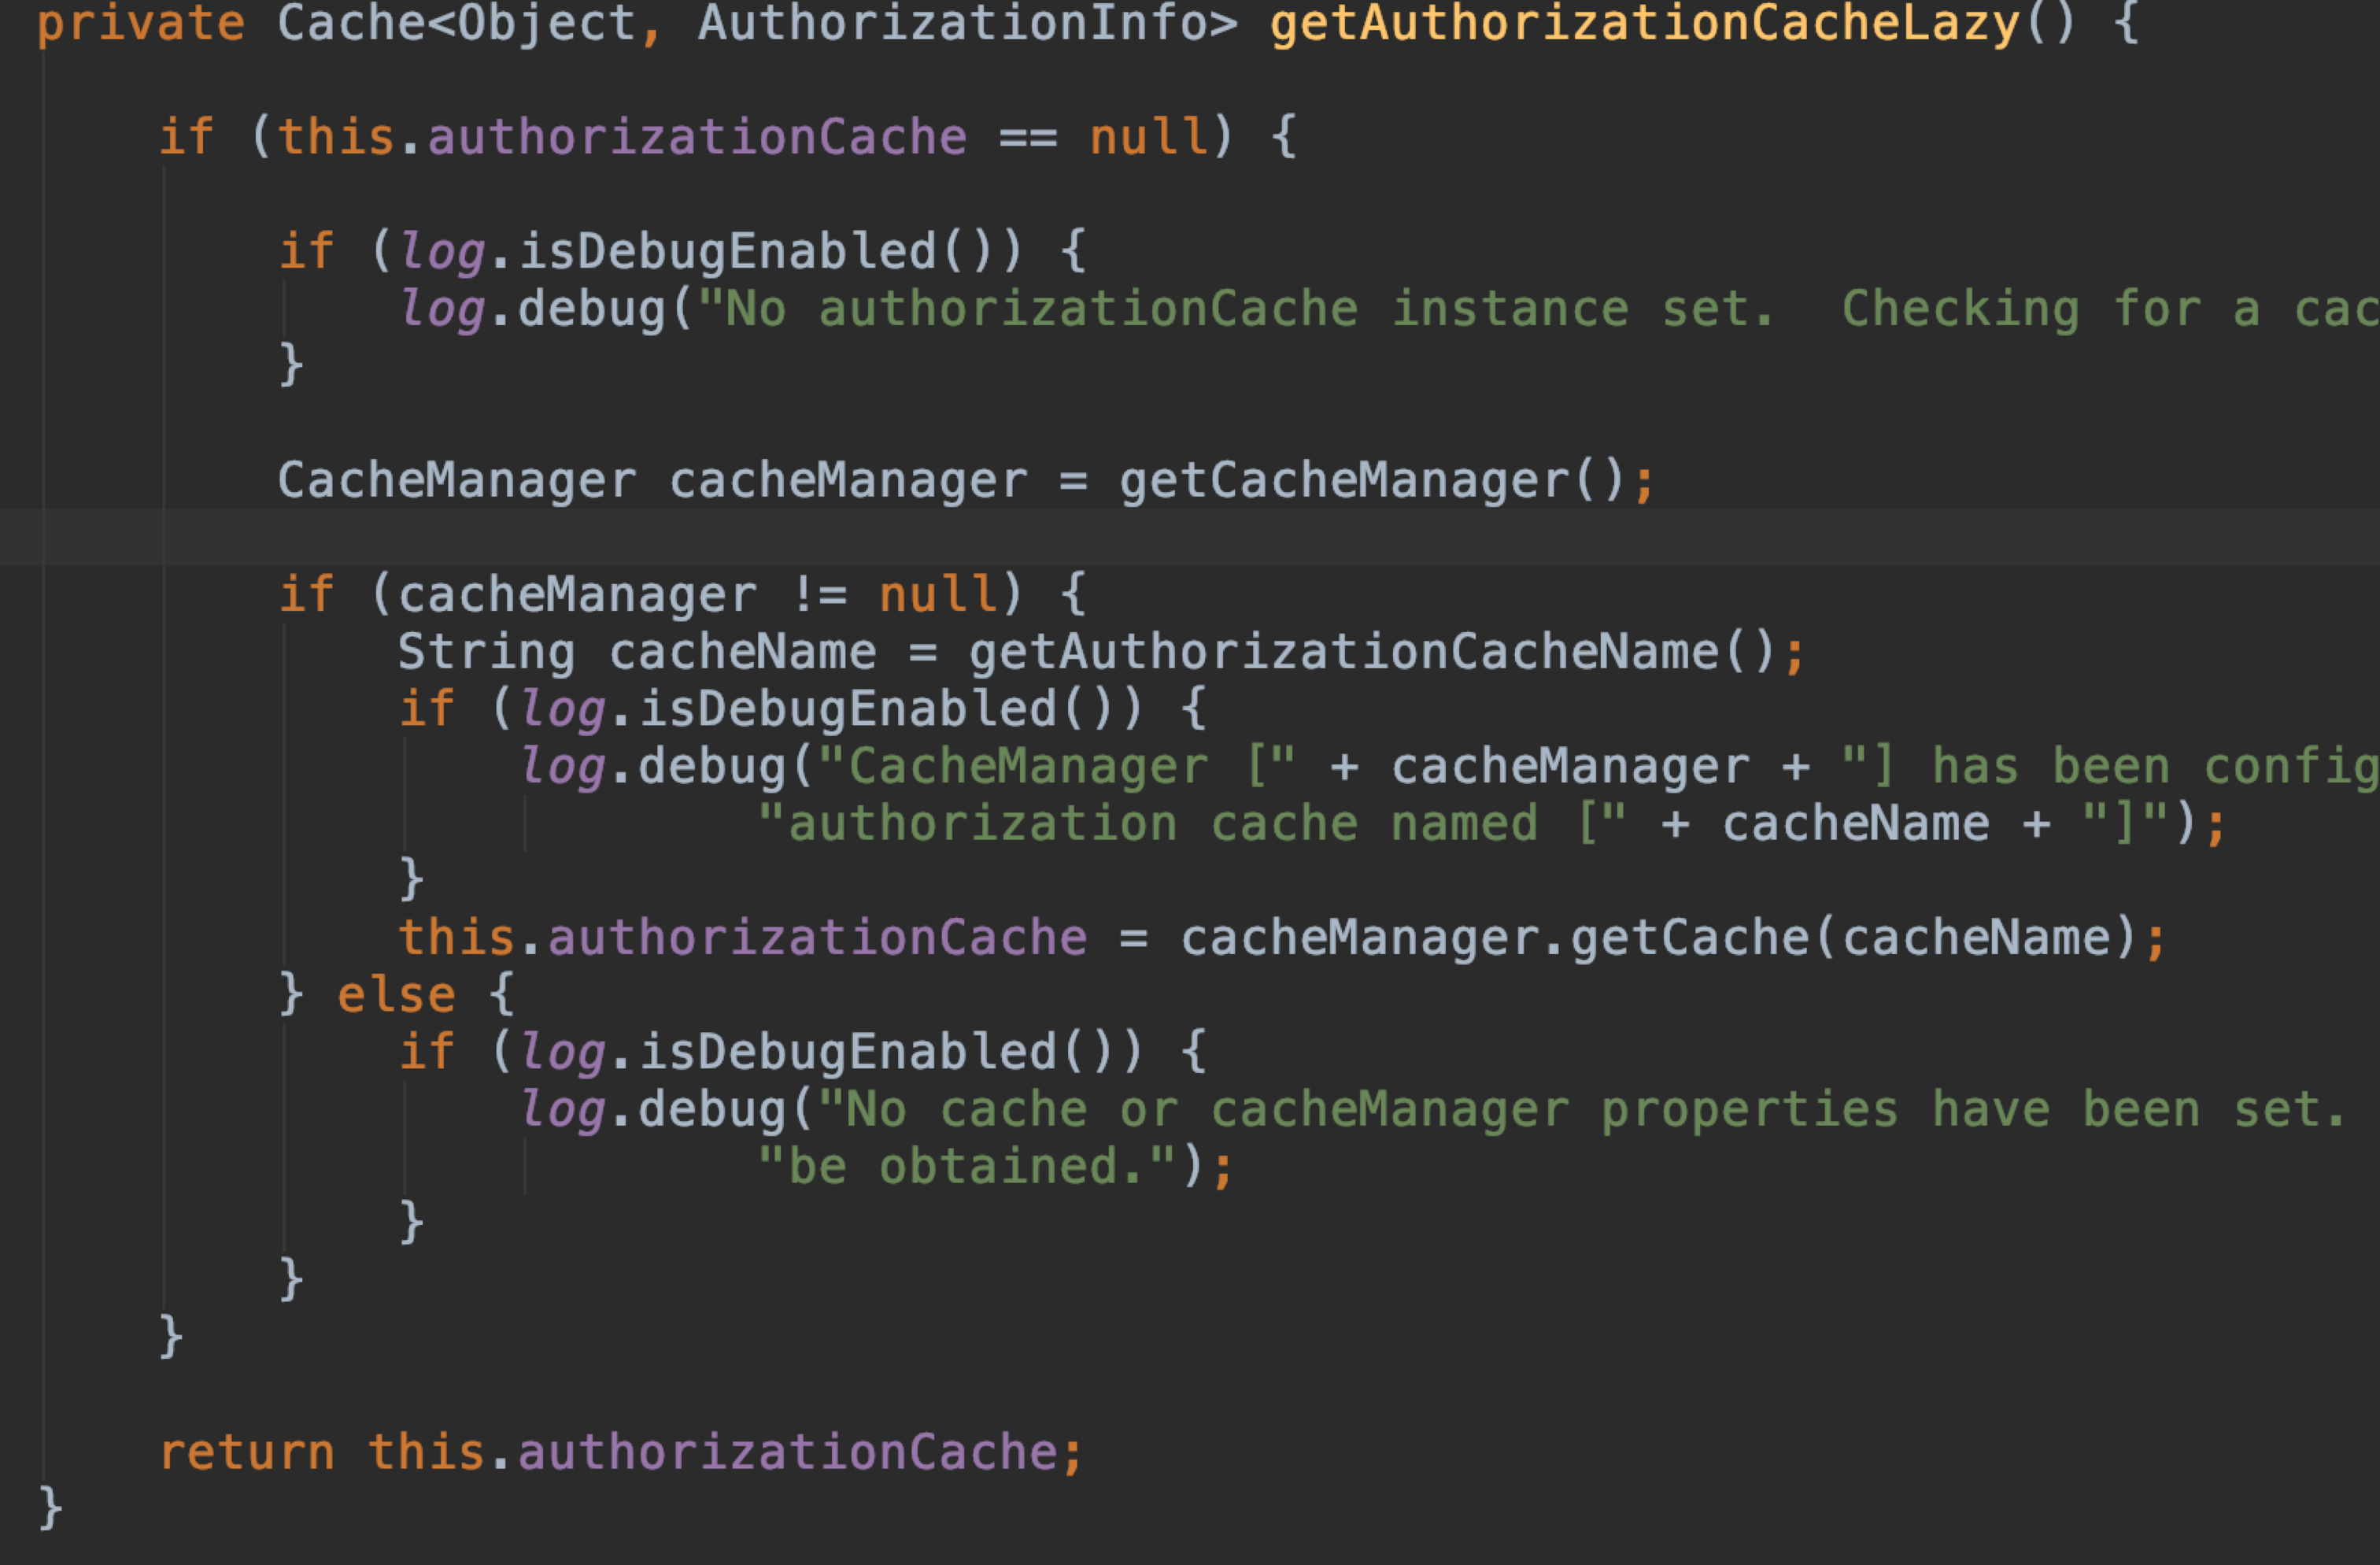Click the final closing brace of the method
The height and width of the screenshot is (1565, 2380).
[x=50, y=1508]
